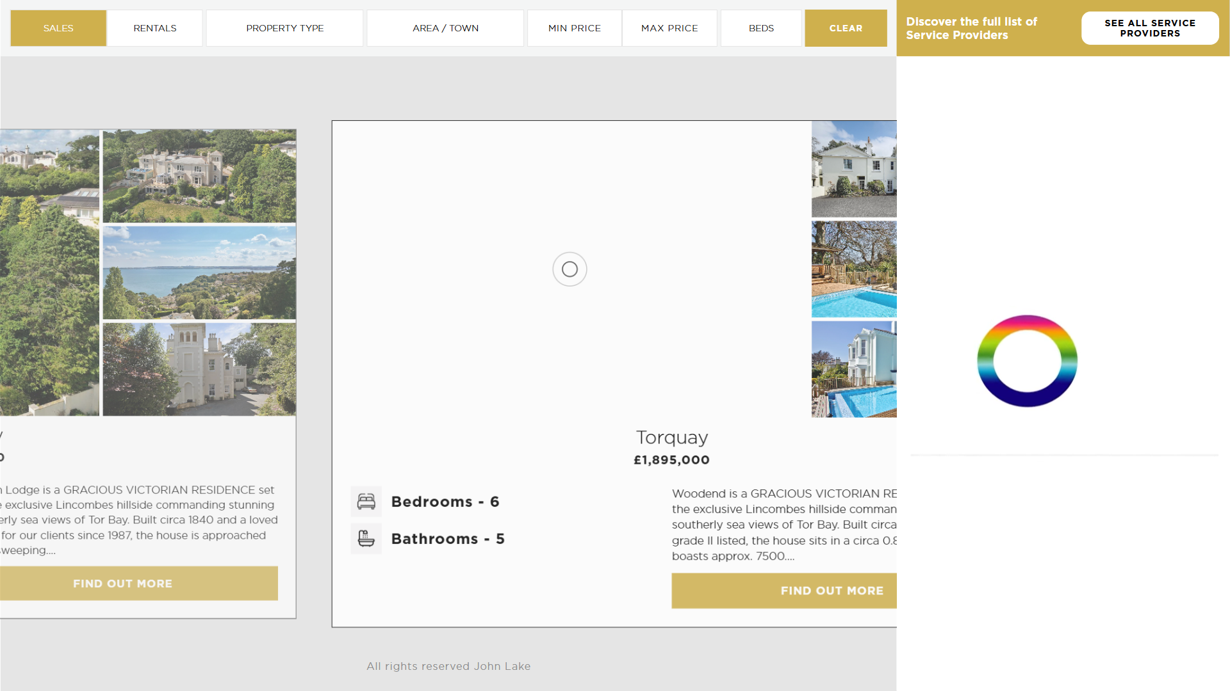1230x691 pixels.
Task: Open the Max Price dropdown
Action: (x=669, y=28)
